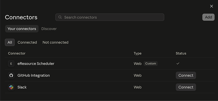Click the Status column header
218x101 pixels.
click(x=181, y=53)
